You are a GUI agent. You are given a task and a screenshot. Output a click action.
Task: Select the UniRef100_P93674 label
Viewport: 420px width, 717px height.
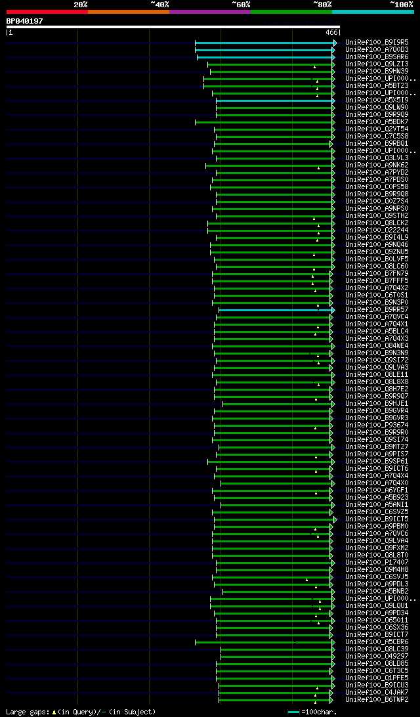[377, 425]
